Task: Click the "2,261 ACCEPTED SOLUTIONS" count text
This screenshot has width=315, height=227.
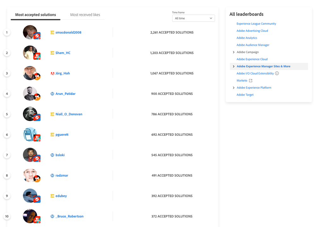Action: [172, 32]
